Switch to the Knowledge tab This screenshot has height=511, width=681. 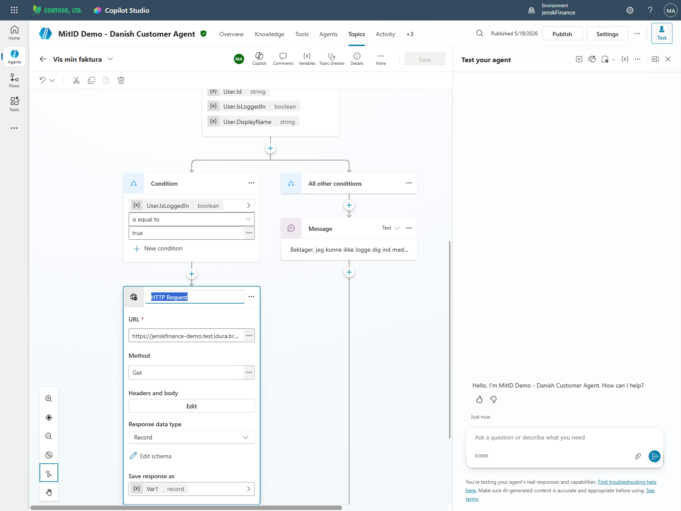click(269, 34)
